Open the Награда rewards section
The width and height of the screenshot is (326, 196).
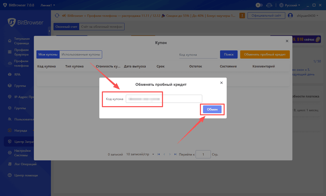[10, 130]
